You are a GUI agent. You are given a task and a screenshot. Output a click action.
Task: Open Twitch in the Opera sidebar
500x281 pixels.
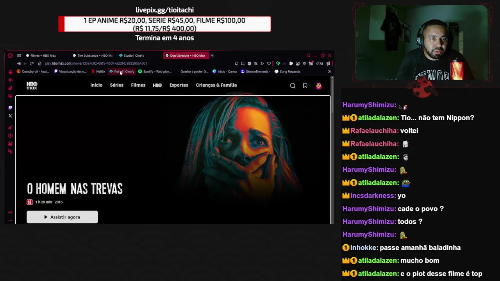point(10,108)
